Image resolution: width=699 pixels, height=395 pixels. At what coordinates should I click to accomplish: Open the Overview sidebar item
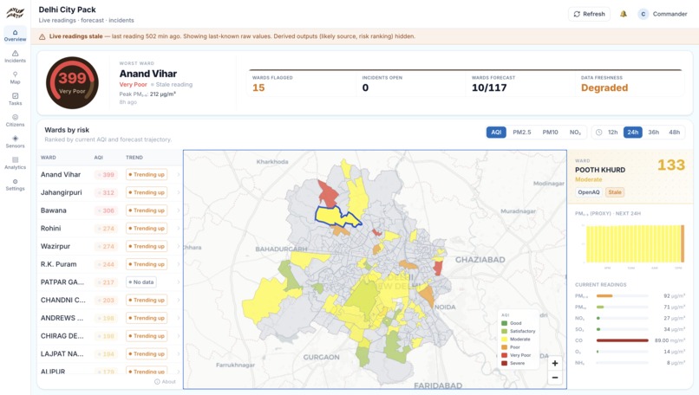[x=15, y=36]
